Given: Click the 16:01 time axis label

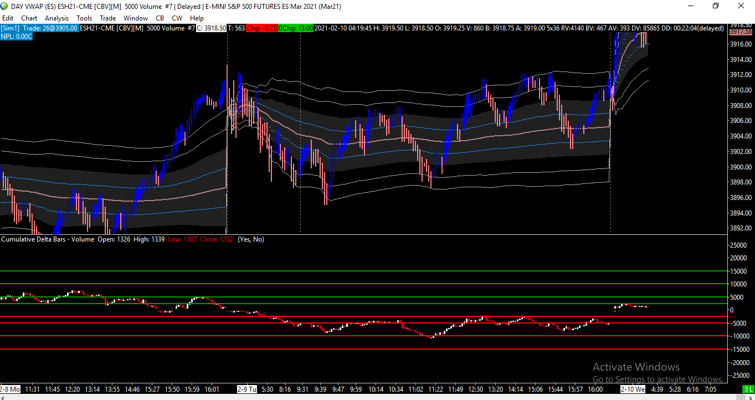Looking at the screenshot, I should [x=212, y=389].
